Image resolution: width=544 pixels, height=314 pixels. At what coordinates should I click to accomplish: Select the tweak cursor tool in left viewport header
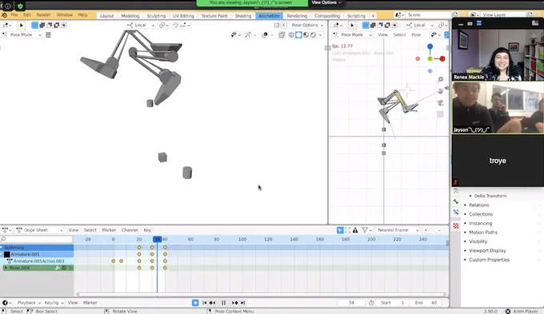click(x=21, y=26)
